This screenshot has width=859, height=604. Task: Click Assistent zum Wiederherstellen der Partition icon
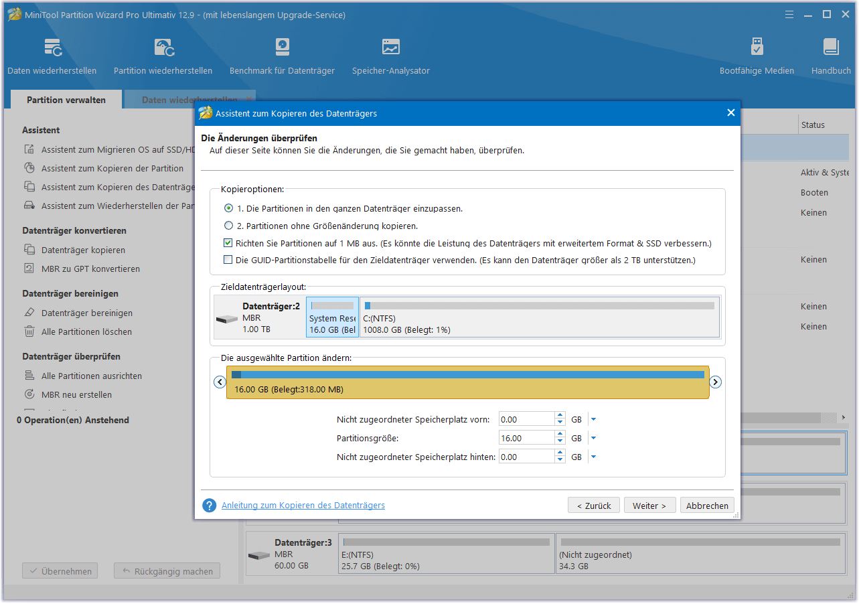click(x=29, y=206)
